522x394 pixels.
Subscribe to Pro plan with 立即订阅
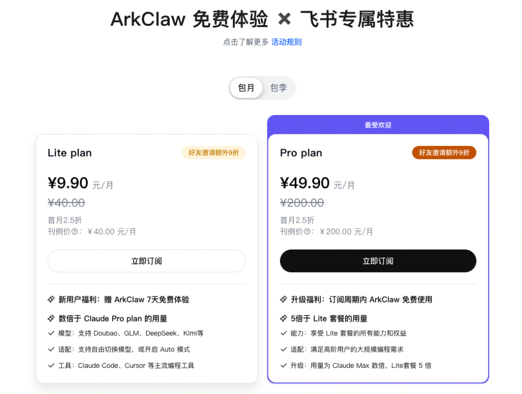coord(378,261)
